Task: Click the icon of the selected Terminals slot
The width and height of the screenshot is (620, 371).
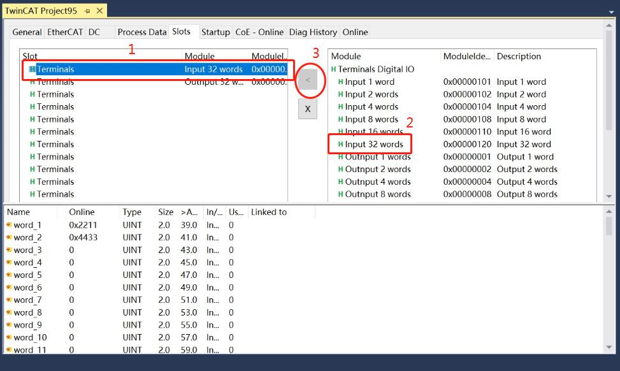Action: point(32,69)
